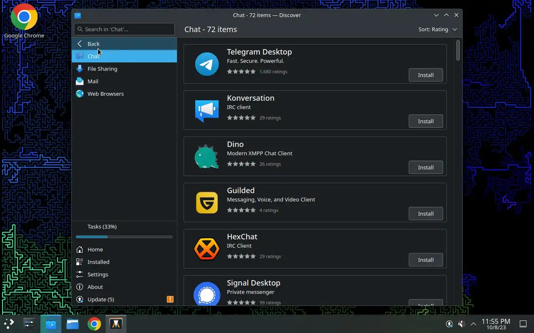This screenshot has height=333, width=534.
Task: Open Google Chrome desktop shortcut
Action: pyautogui.click(x=24, y=21)
